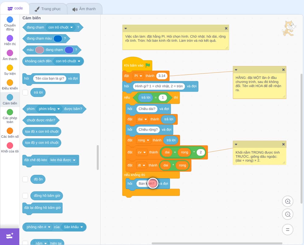Click the green flag on hat block
The height and width of the screenshot is (245, 304).
click(x=148, y=65)
